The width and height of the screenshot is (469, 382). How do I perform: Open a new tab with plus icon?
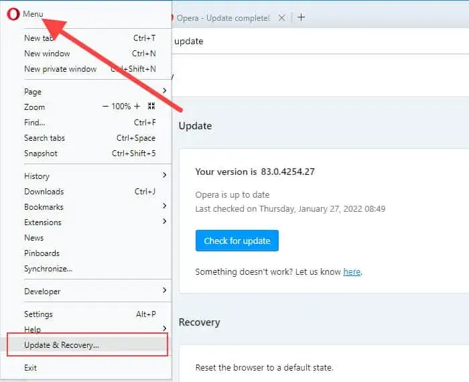coord(301,17)
